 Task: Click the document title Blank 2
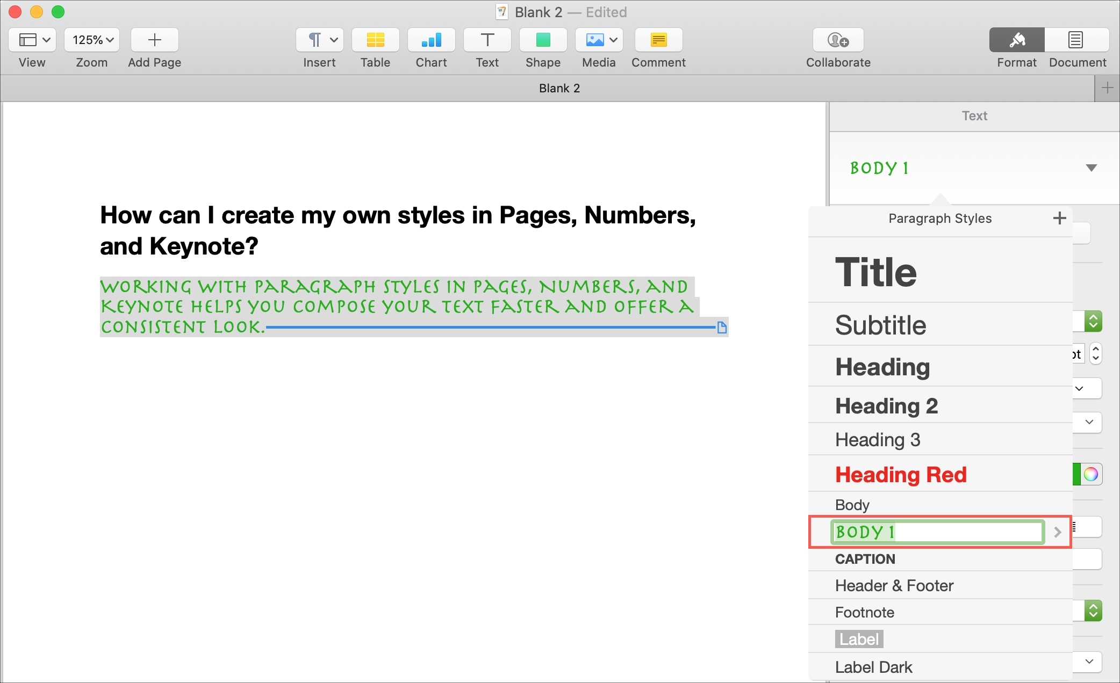click(x=538, y=12)
